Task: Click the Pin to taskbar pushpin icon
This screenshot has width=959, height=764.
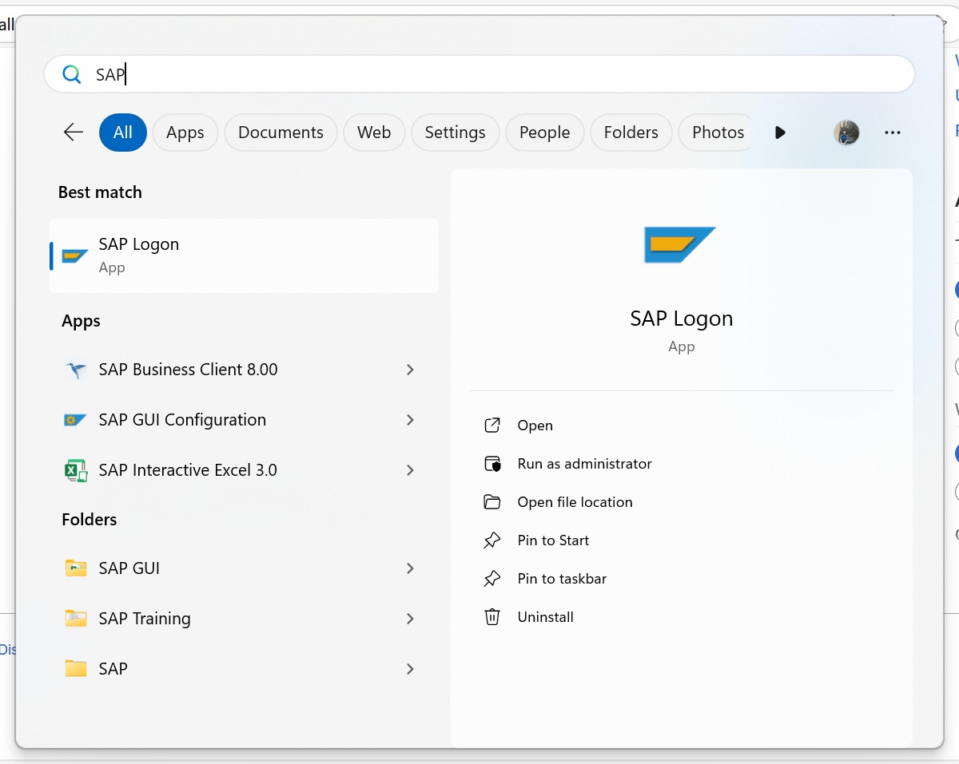Action: [492, 579]
